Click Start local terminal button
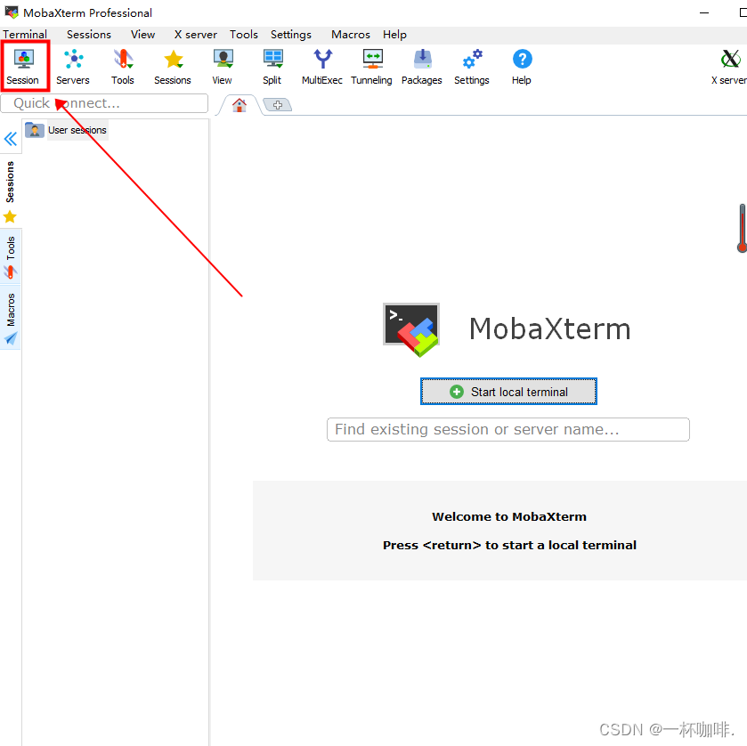 pyautogui.click(x=508, y=392)
